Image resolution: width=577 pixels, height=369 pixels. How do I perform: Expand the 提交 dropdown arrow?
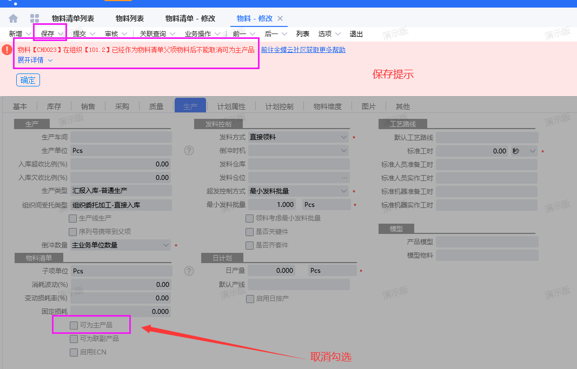[x=92, y=34]
